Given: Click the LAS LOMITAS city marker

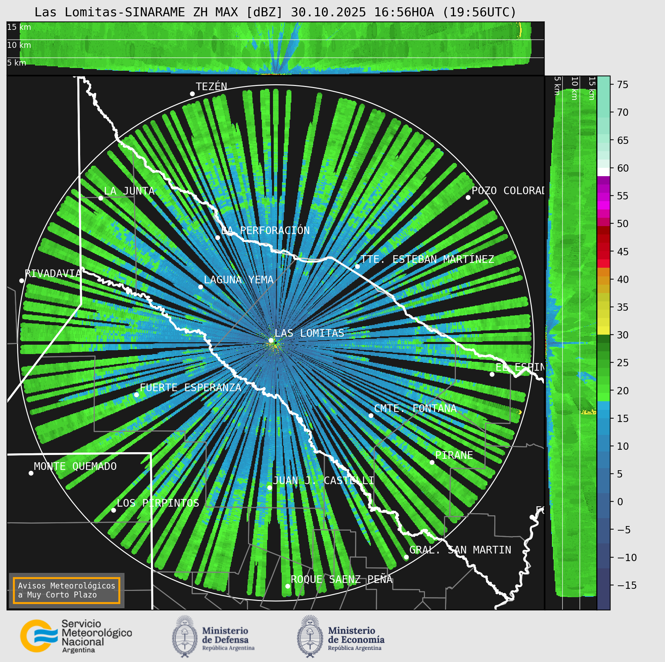Looking at the screenshot, I should coord(271,340).
